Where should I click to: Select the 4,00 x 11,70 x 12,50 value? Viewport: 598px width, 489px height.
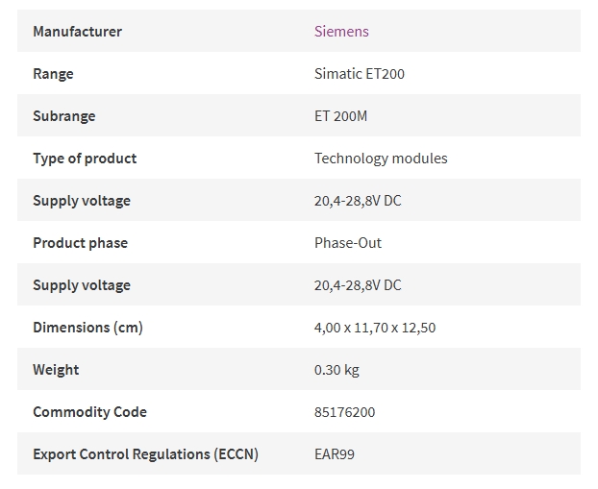pos(375,328)
